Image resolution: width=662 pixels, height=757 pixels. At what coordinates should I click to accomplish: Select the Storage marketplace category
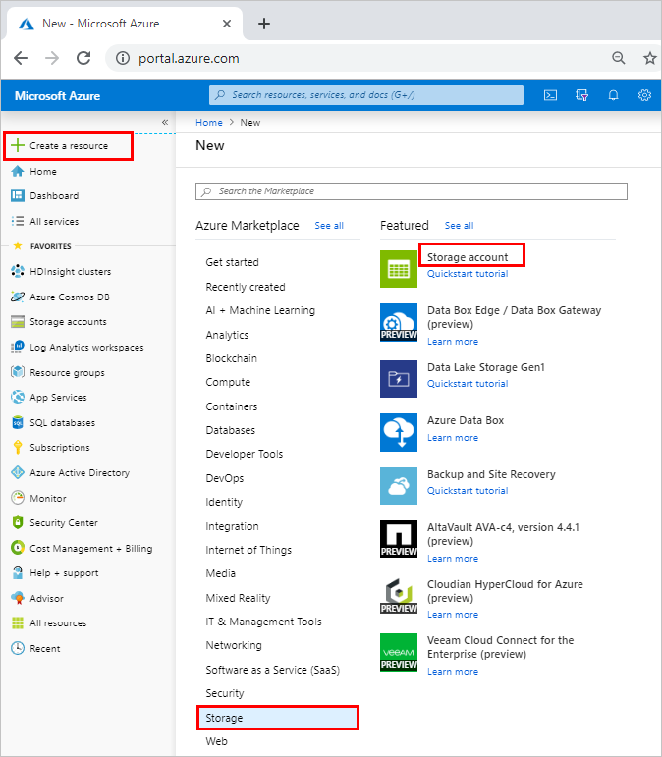(278, 718)
